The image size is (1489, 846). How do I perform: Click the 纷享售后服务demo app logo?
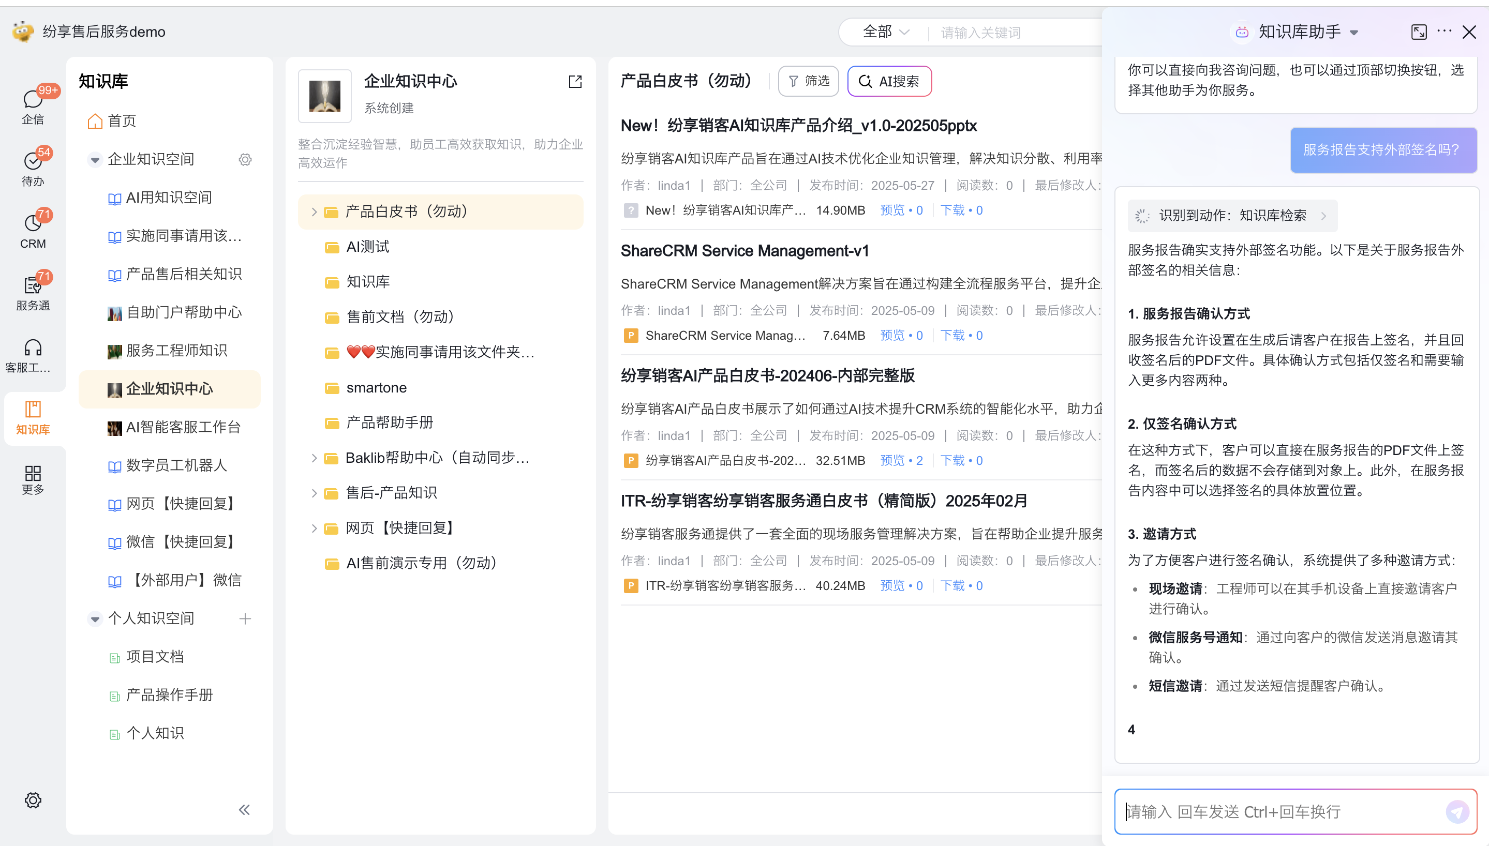click(23, 32)
